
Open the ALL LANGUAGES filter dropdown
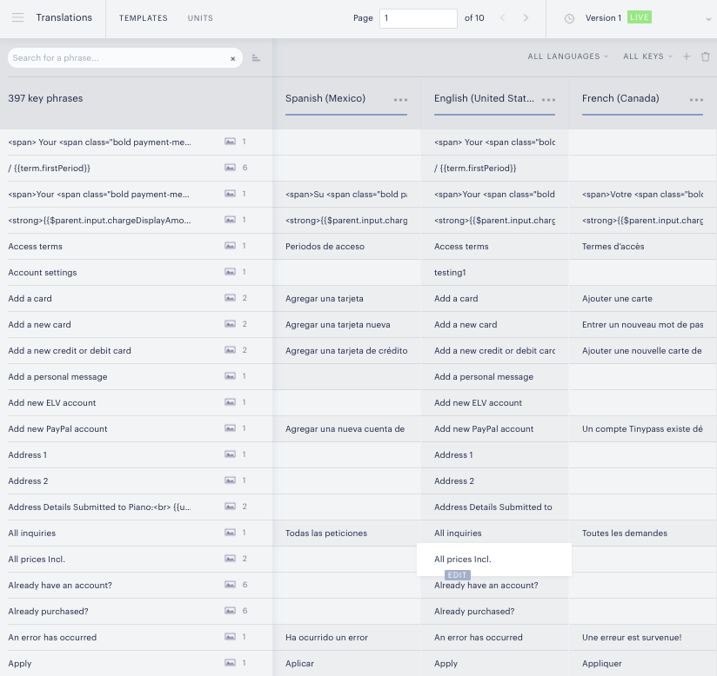[x=568, y=56]
